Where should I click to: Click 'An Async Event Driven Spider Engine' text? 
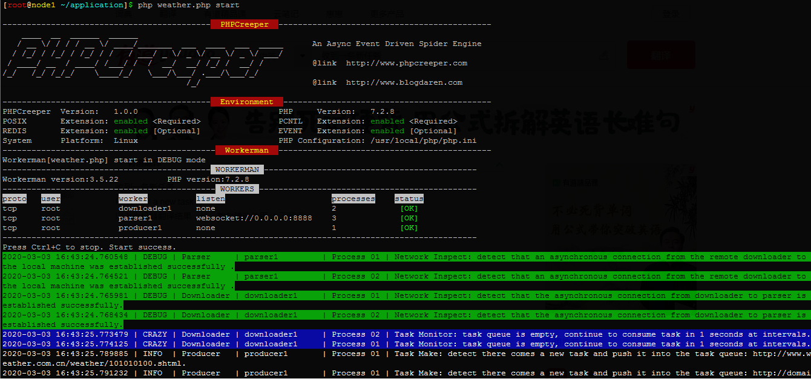(x=397, y=44)
